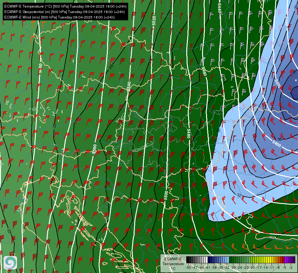Click the black legend swatch above -50
Viewport: 298px width, 273px height.
pyautogui.click(x=188, y=260)
